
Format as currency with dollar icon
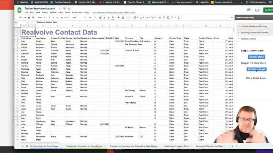click(x=49, y=17)
